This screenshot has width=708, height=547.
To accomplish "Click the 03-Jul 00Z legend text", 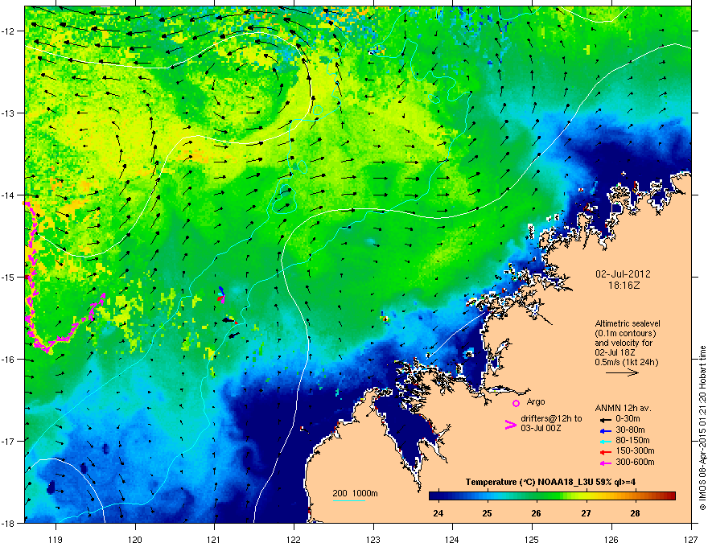I will [541, 428].
